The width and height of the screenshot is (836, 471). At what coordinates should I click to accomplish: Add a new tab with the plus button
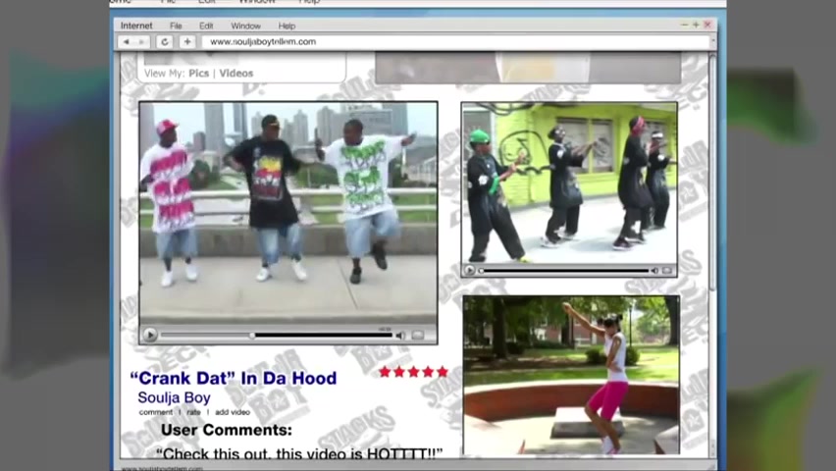tap(187, 41)
